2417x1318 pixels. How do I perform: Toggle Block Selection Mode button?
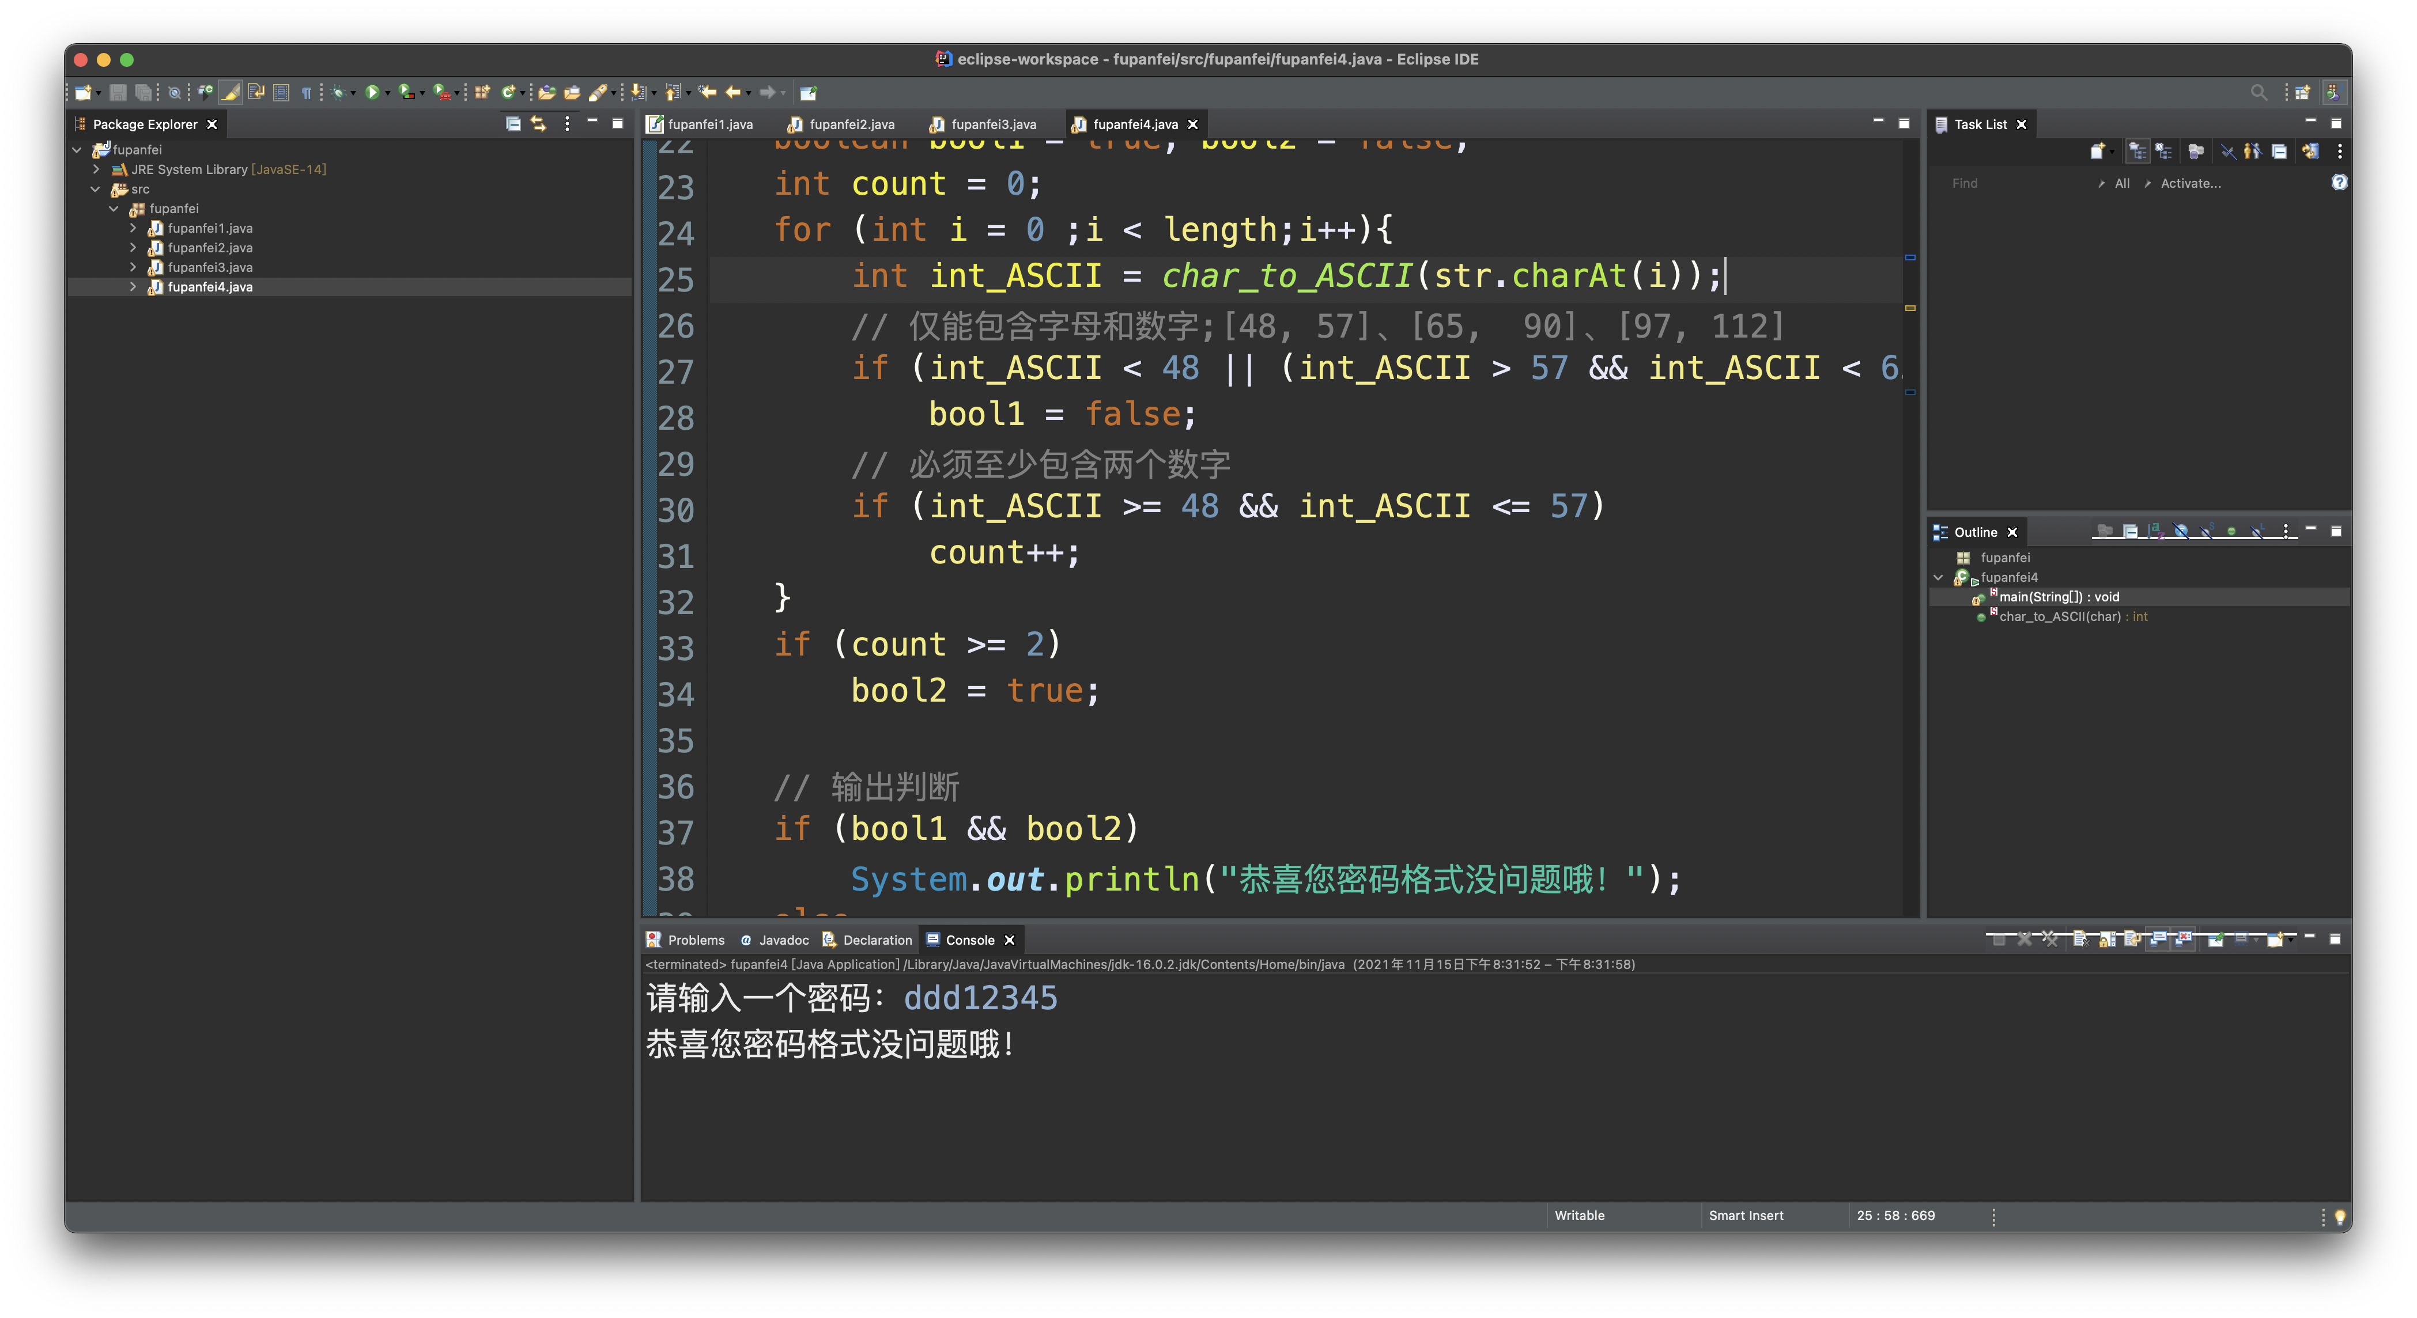pos(281,92)
